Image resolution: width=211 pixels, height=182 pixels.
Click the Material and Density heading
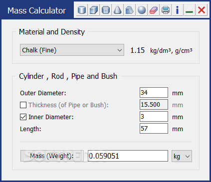pyautogui.click(x=52, y=32)
